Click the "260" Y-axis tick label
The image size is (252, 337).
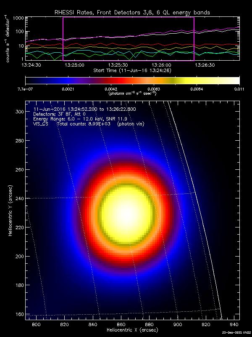[20, 170]
